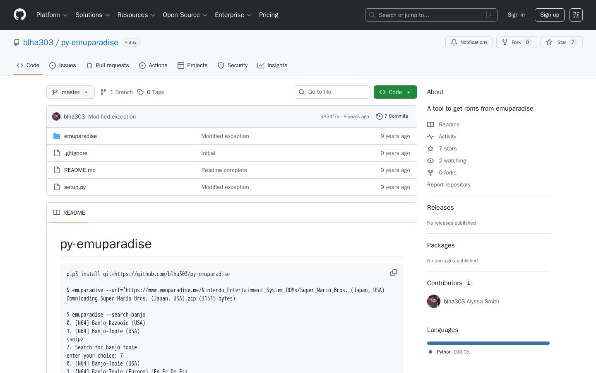Click the commit history clock icon

[x=379, y=116]
